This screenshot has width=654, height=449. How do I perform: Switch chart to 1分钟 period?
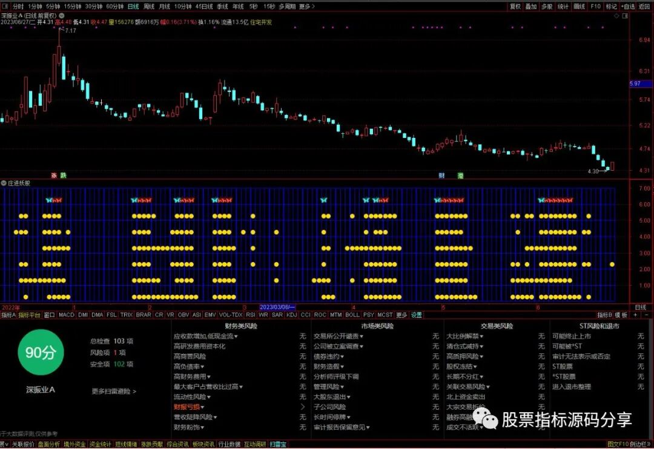coord(35,6)
